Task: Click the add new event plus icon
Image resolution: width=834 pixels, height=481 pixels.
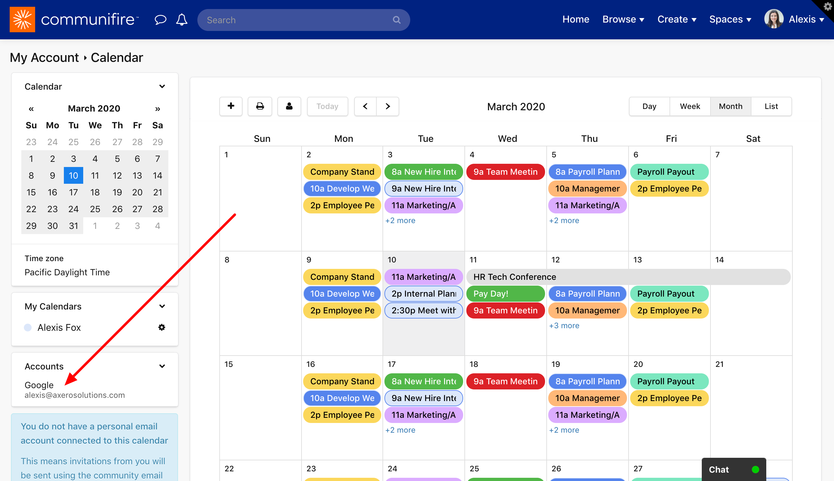Action: [x=232, y=106]
